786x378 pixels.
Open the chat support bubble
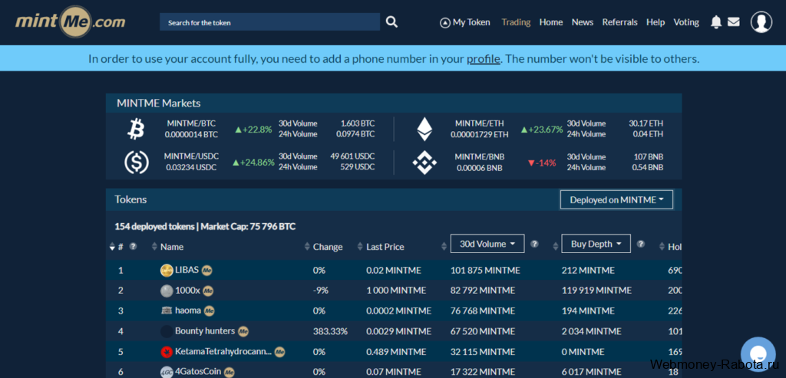[x=758, y=354]
